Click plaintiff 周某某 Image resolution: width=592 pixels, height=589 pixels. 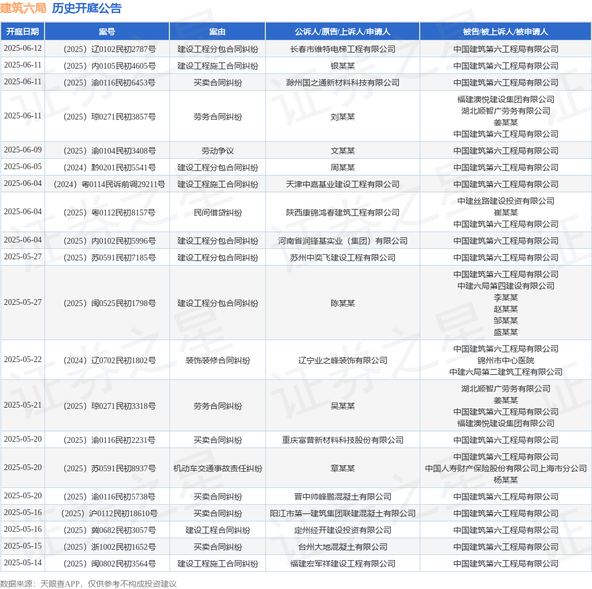(x=342, y=167)
